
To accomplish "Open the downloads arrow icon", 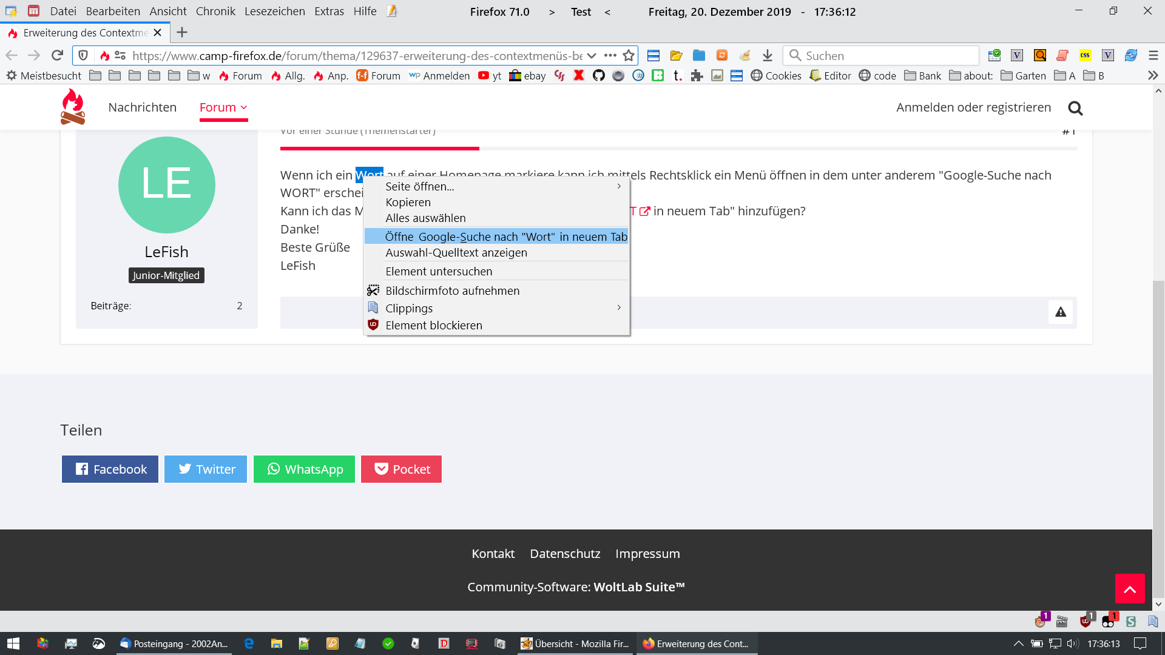I will pyautogui.click(x=768, y=56).
